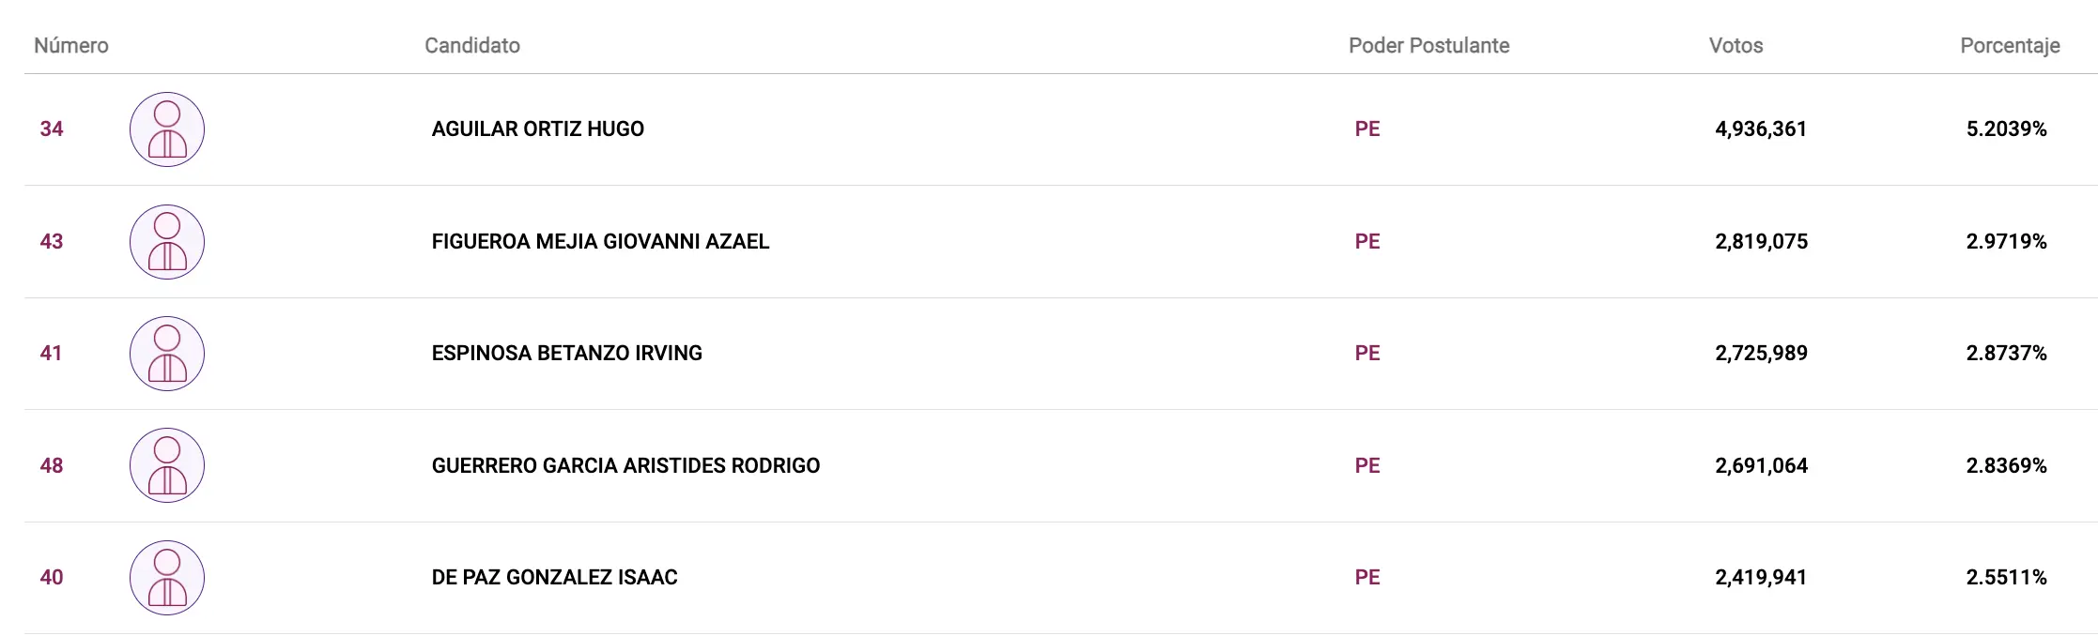Click candidate number 34
The image size is (2098, 636).
tap(52, 129)
